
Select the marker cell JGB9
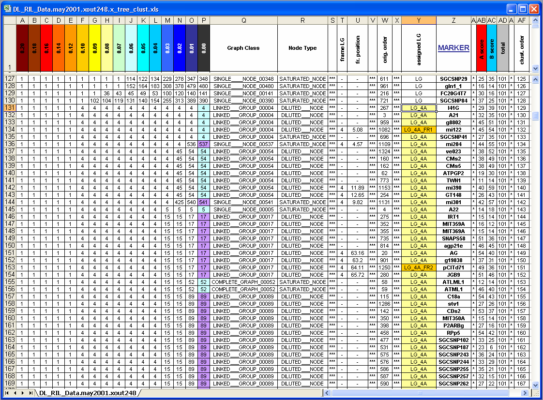[x=453, y=275]
